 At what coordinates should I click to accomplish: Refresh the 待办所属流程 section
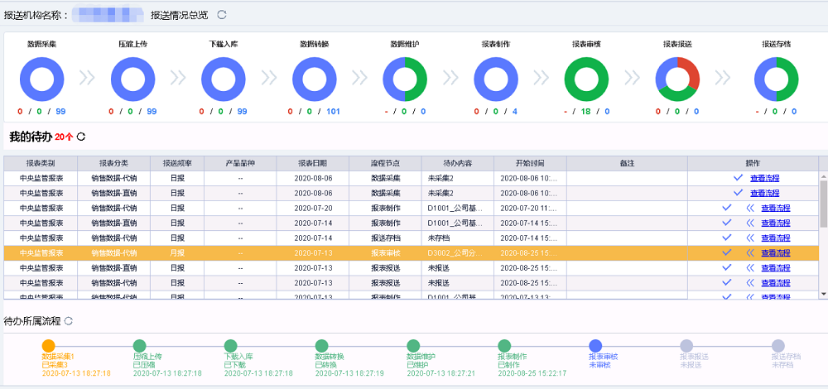[x=69, y=320]
